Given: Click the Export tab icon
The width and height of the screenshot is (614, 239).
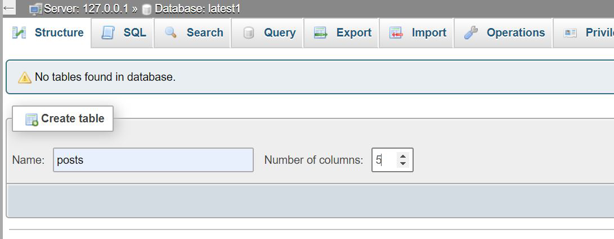Looking at the screenshot, I should pos(321,33).
